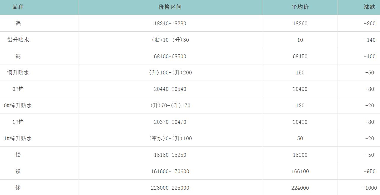This screenshot has width=380, height=195.
Task: Select the average price 20490
Action: pyautogui.click(x=300, y=89)
